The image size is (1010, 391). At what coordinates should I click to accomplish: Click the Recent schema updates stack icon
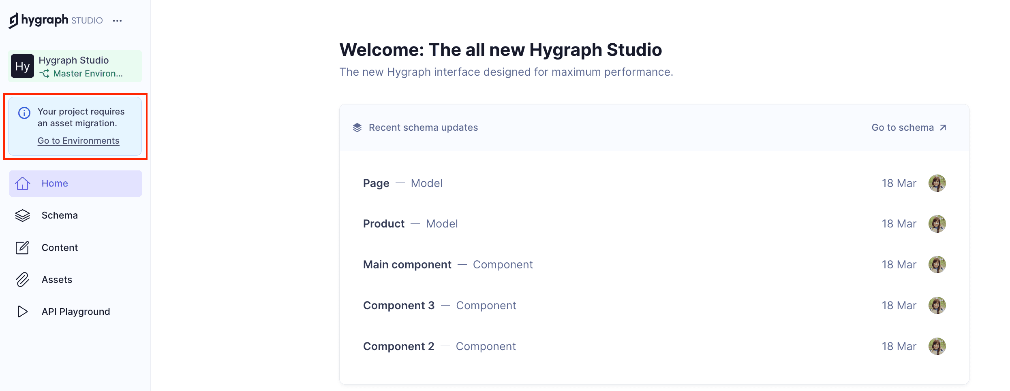pos(357,127)
